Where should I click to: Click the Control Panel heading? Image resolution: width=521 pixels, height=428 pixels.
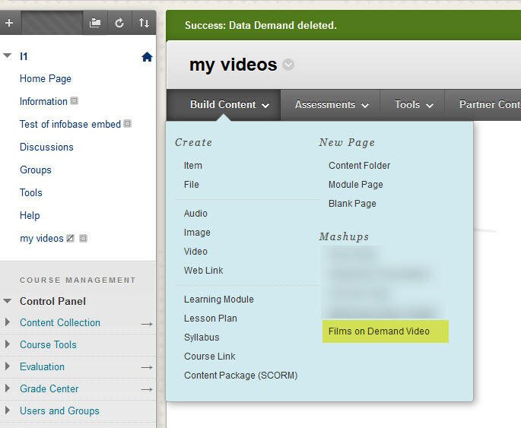[52, 301]
